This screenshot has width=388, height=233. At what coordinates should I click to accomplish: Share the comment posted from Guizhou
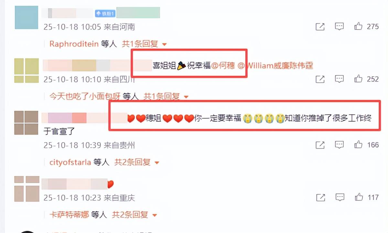320,145
